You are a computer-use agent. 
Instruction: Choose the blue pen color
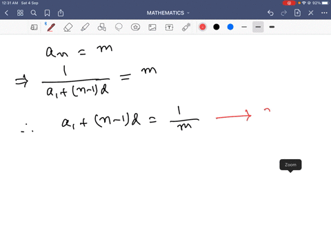[230, 27]
